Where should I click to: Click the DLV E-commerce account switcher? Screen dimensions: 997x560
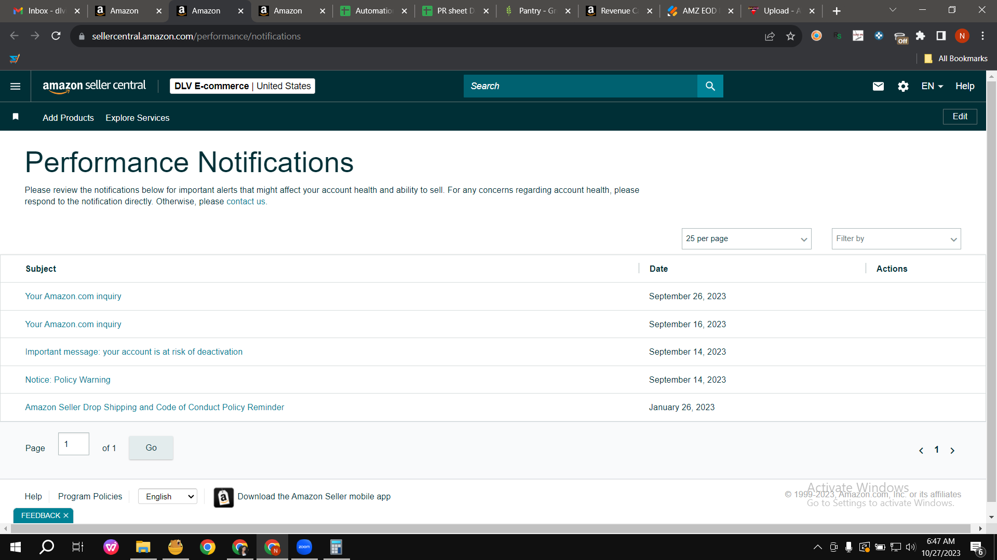pos(242,86)
